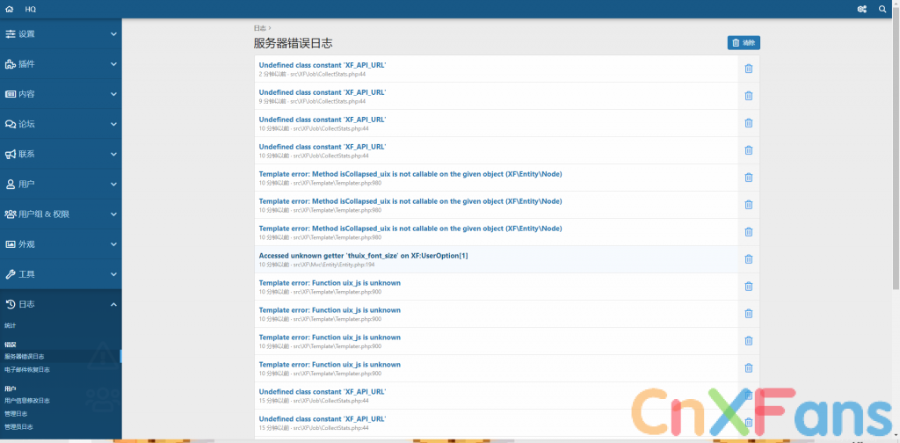Open the thuix_font_size getter error details
Viewport: 900px width, 443px height.
point(363,256)
